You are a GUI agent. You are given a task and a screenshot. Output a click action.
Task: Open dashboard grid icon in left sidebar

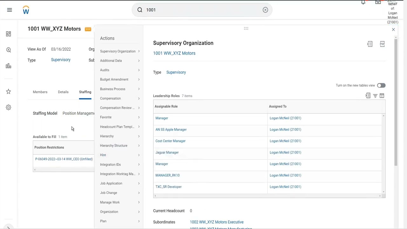pyautogui.click(x=9, y=34)
